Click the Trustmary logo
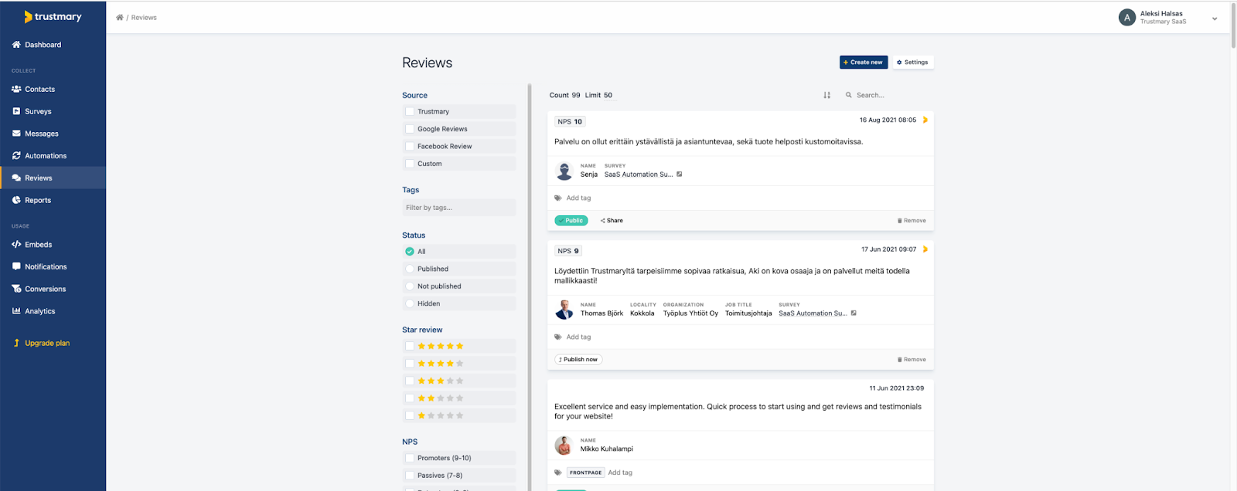This screenshot has width=1237, height=491. [53, 16]
